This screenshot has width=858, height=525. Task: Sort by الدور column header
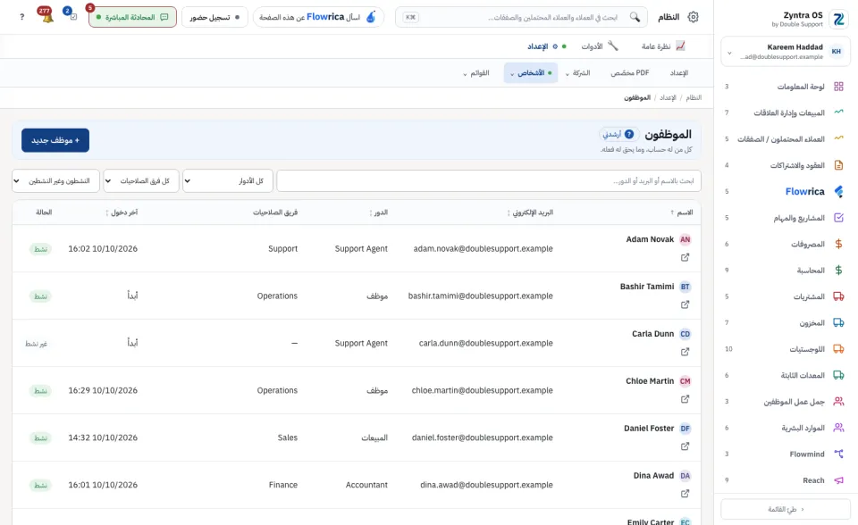pyautogui.click(x=379, y=212)
